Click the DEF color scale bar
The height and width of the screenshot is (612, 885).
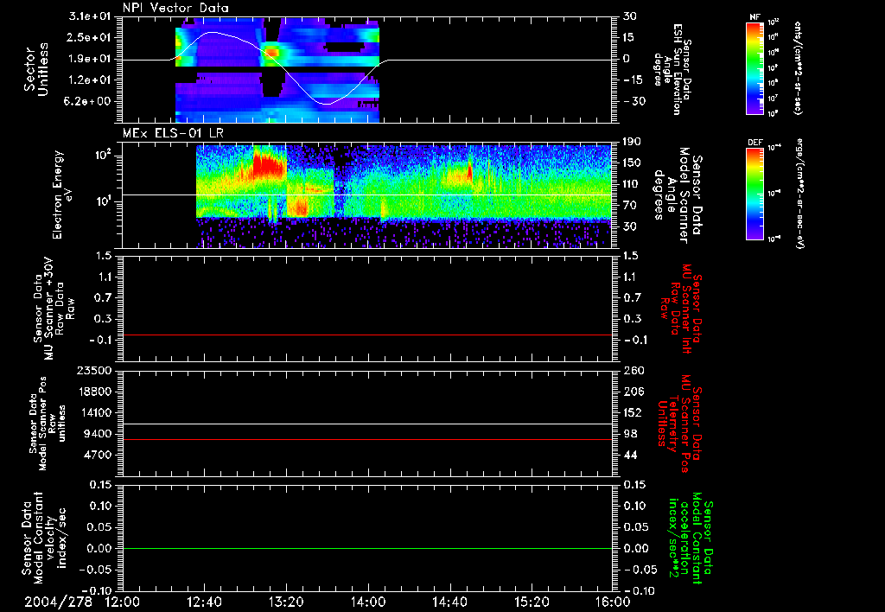[755, 194]
